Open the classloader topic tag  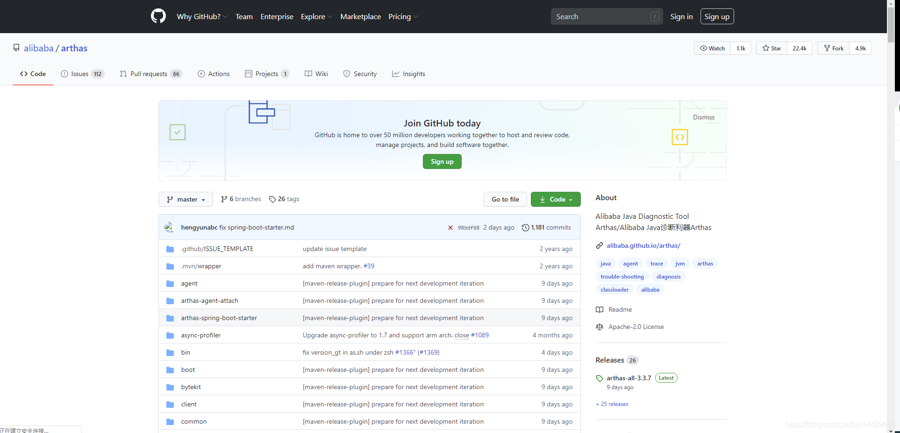point(614,290)
